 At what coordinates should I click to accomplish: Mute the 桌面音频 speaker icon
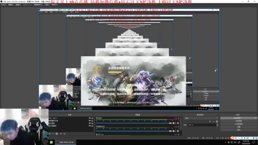click(x=174, y=123)
